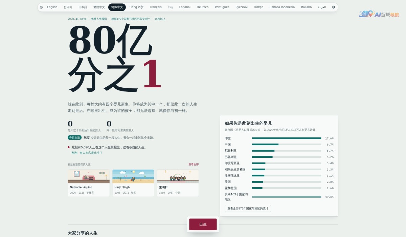Screen dimensions: 406x237
Task: Switch language to Español
Action: (x=185, y=7)
